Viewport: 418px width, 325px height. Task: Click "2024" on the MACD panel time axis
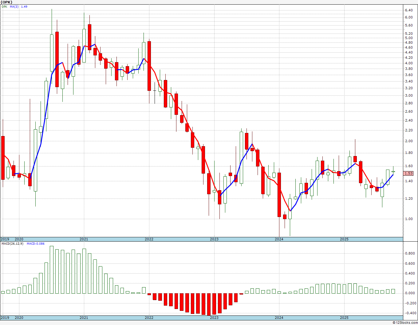pyautogui.click(x=279, y=318)
